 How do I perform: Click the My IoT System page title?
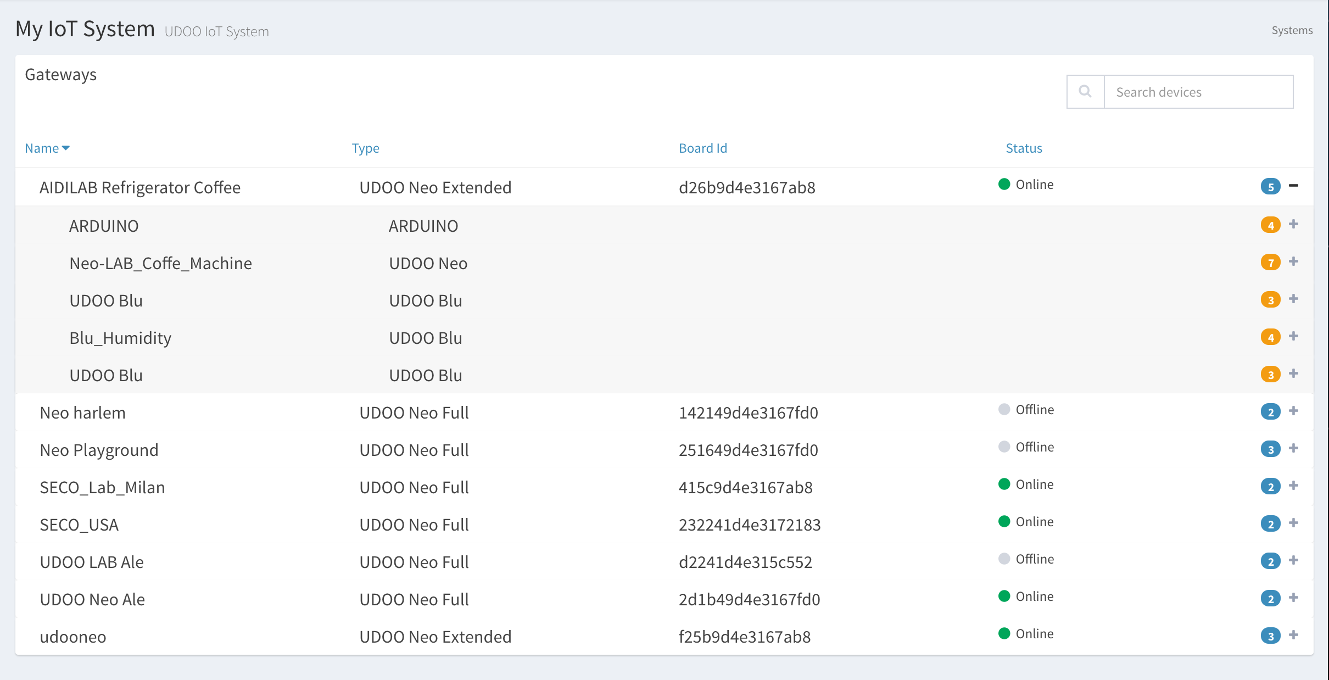85,29
